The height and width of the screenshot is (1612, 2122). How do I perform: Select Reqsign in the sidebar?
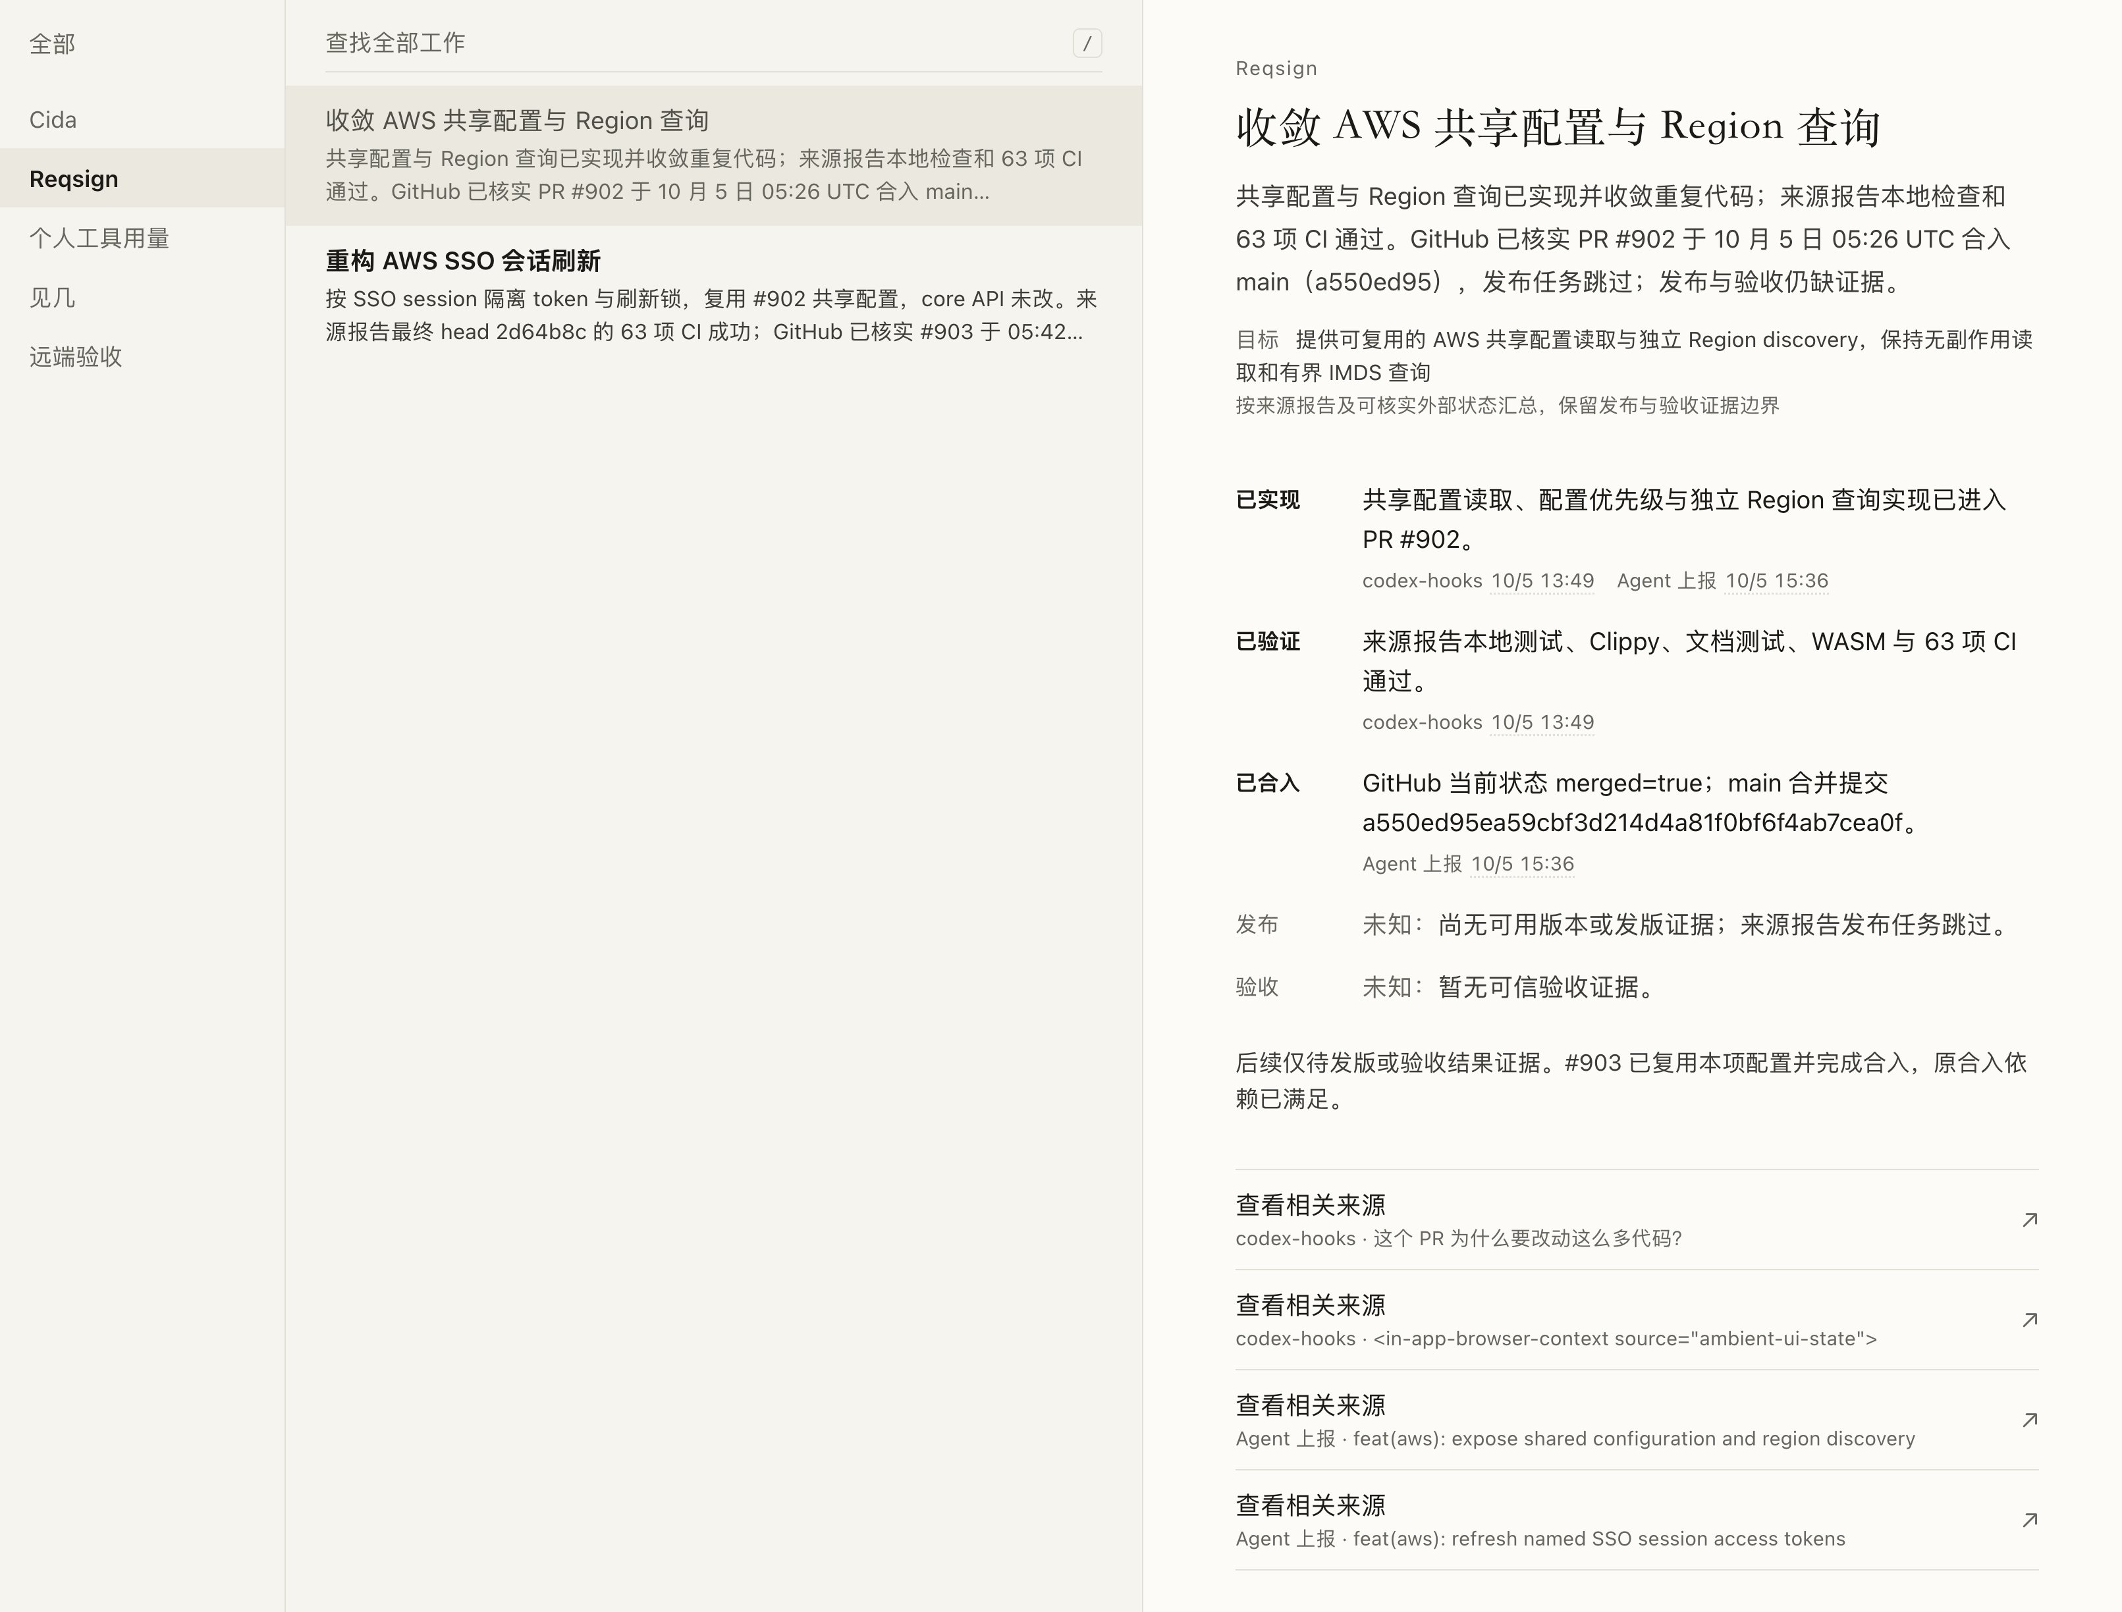click(x=142, y=178)
